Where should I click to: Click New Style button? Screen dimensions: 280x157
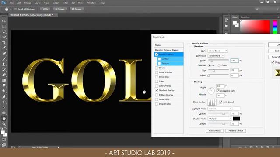coord(274,57)
